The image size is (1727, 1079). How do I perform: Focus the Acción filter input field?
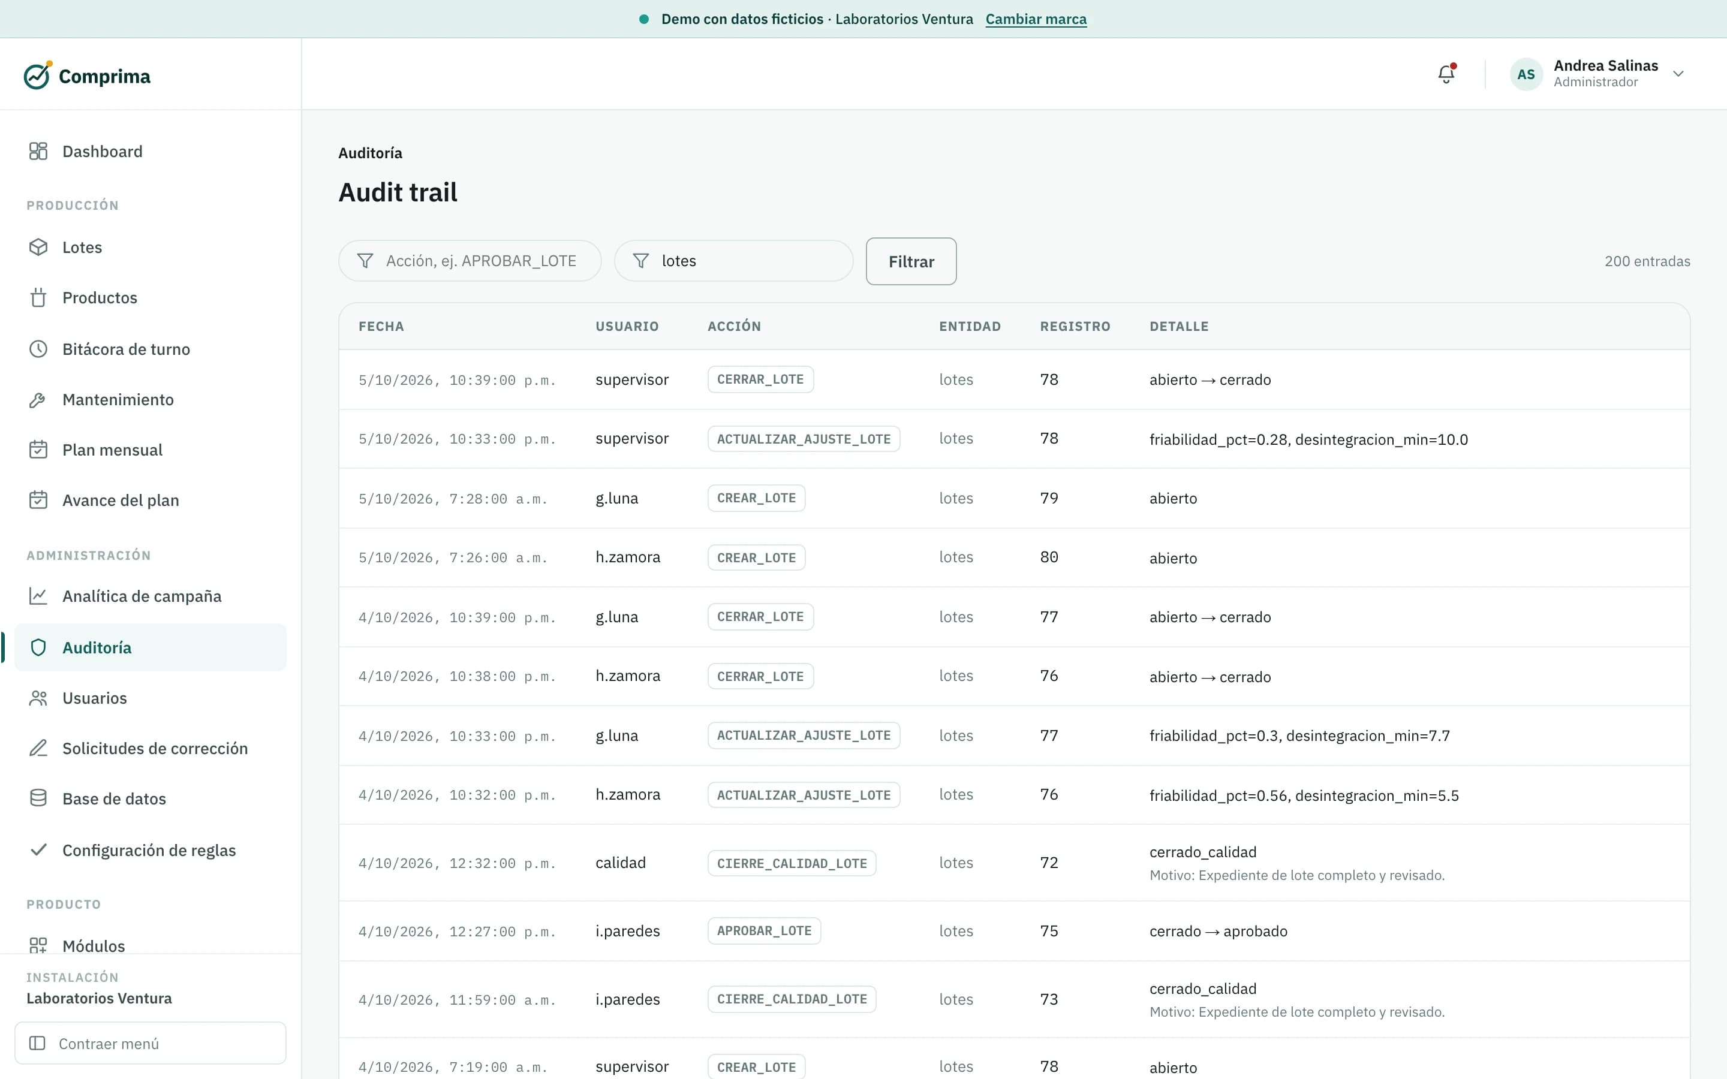click(470, 261)
